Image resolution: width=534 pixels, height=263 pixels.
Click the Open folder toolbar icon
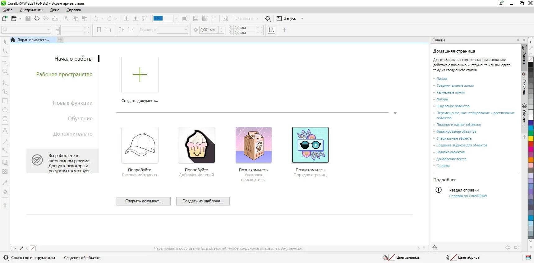14,18
